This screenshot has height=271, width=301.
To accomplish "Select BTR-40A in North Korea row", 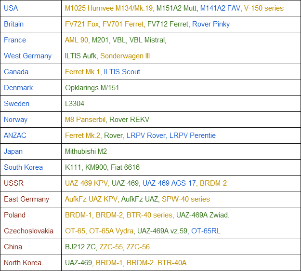I will pyautogui.click(x=172, y=263).
